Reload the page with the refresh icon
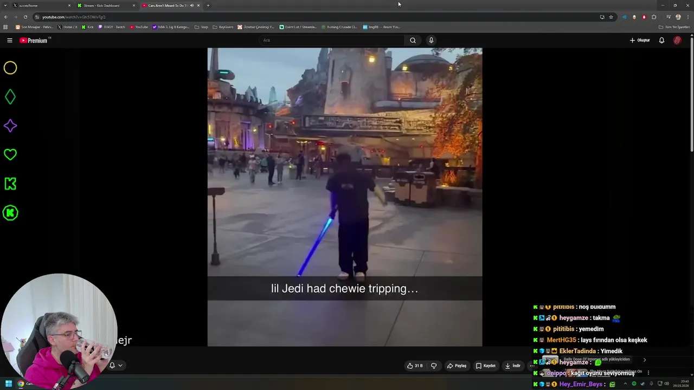Viewport: 694px width, 390px height. [25, 17]
